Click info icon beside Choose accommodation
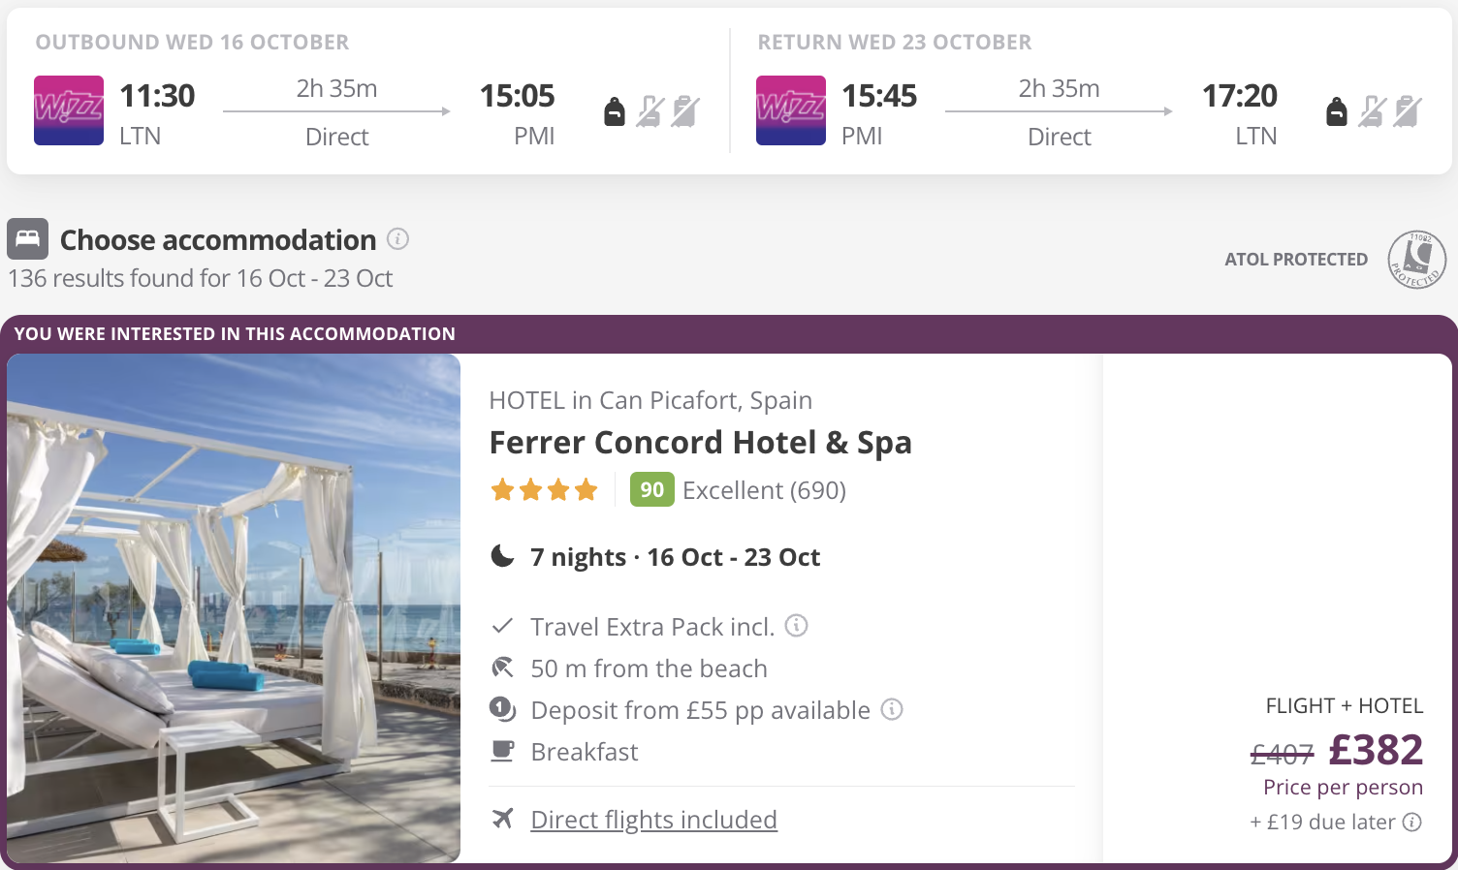 [397, 238]
